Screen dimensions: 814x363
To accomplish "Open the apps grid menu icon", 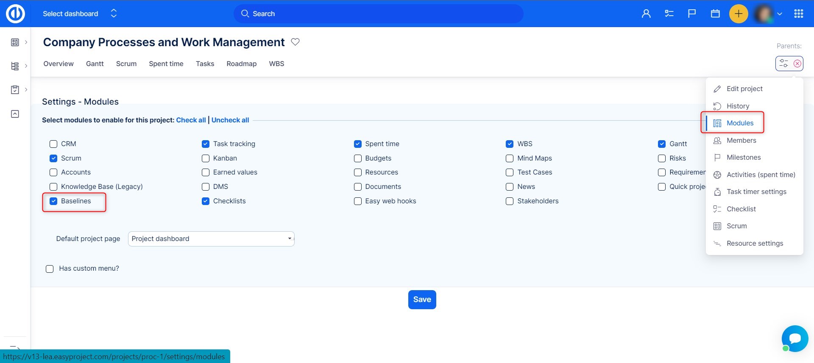I will tap(799, 14).
